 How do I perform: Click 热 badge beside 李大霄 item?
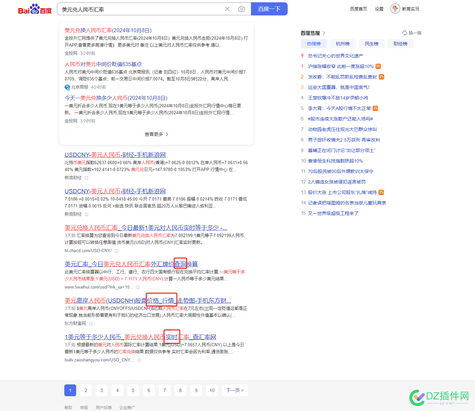(x=375, y=108)
